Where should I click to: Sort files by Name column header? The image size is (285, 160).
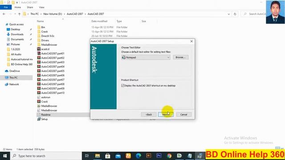41,21
